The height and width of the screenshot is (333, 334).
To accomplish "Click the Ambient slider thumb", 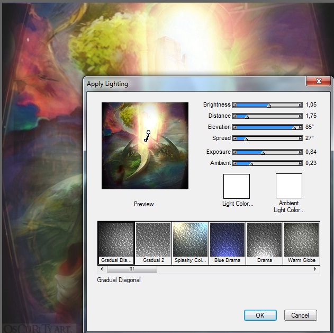I will 251,164.
